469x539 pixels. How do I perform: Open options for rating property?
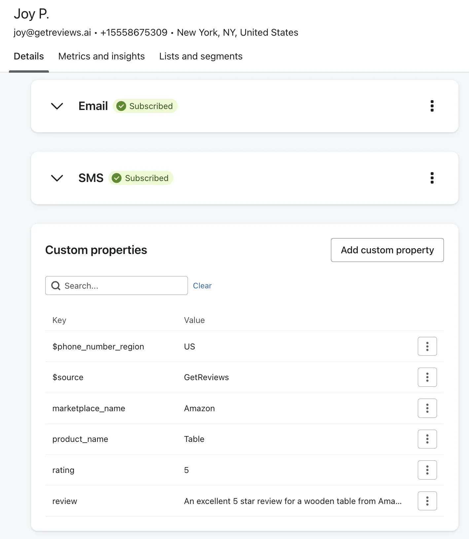point(427,470)
